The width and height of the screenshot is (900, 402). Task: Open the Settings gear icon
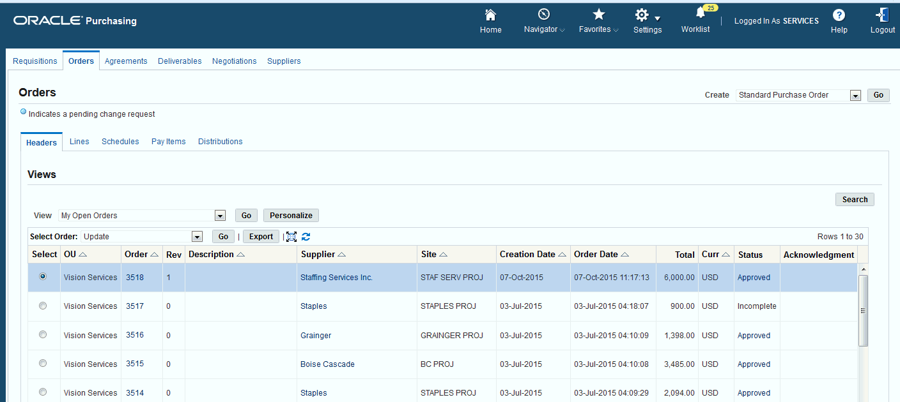click(x=642, y=15)
